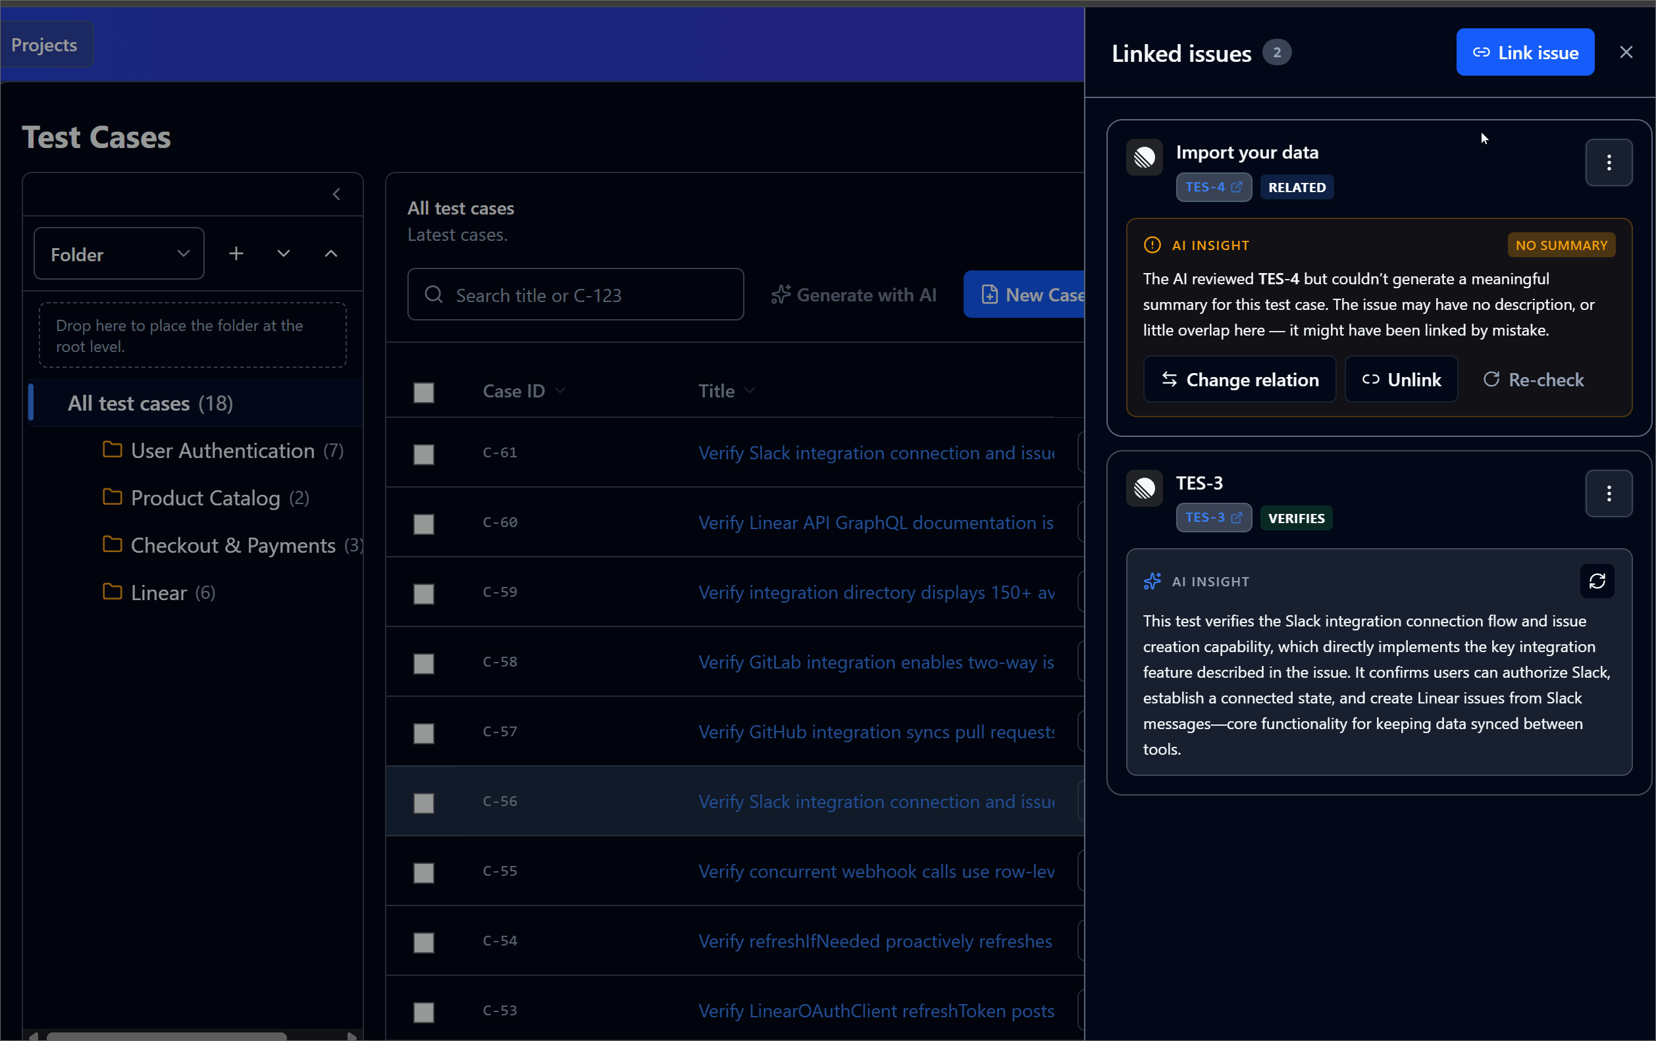This screenshot has height=1041, width=1656.
Task: Click the search magnifier icon
Action: [434, 294]
